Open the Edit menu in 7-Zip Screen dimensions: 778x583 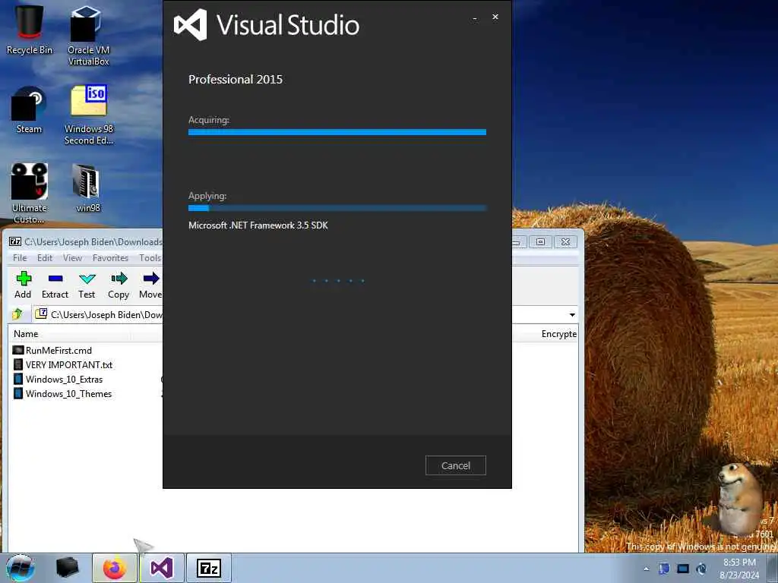pyautogui.click(x=45, y=258)
